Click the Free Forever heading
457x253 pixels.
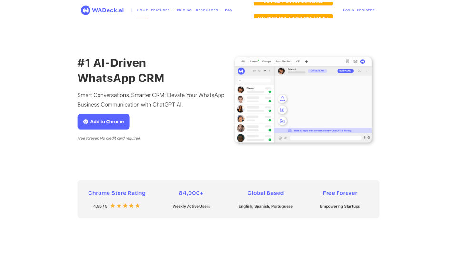tap(340, 193)
